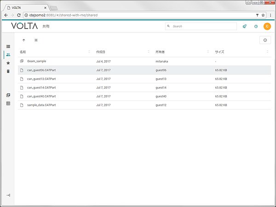Go up one level with arrow
Screen dimensions: 276x207
tap(24, 40)
